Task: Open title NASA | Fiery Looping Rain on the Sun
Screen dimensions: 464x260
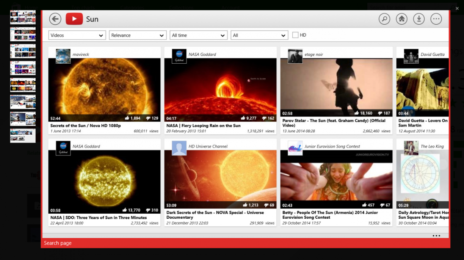Action: [203, 125]
